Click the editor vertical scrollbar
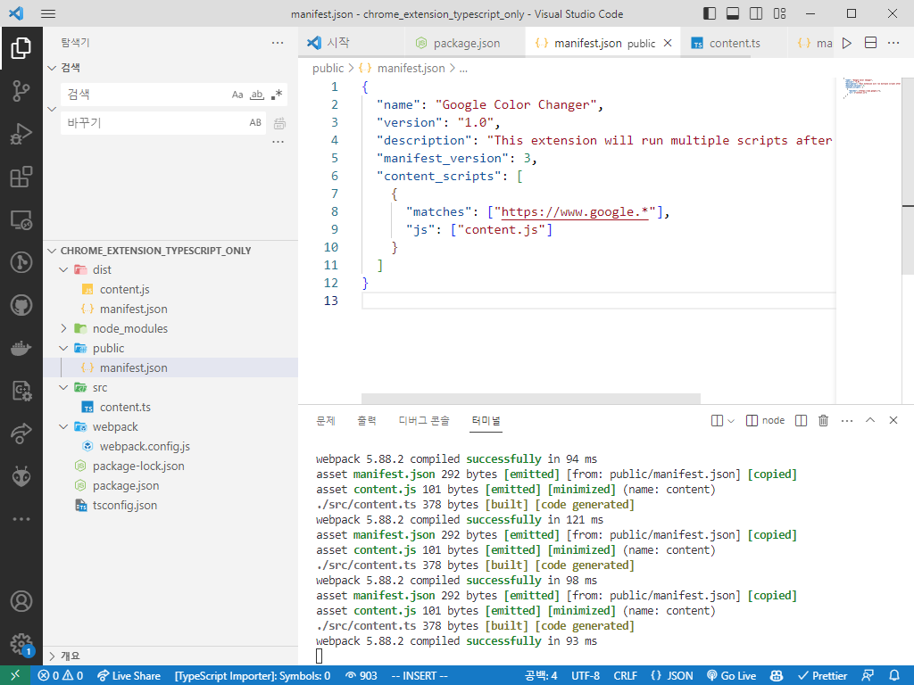Screen dimensions: 914x685 [908, 175]
